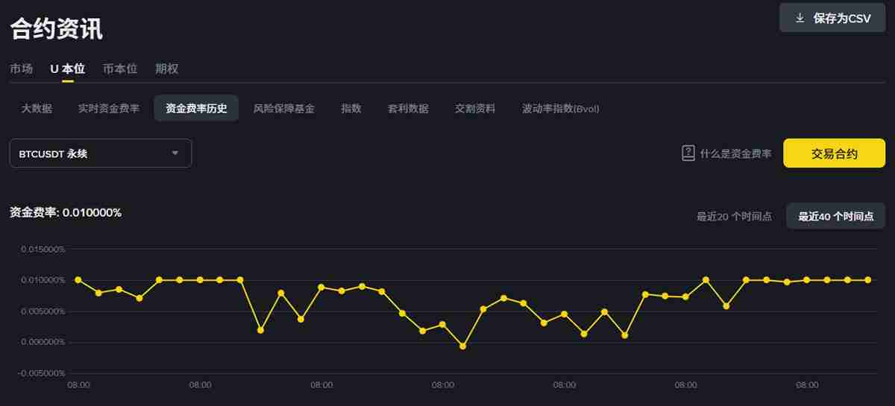Select the 期权 tab
This screenshot has height=406, width=895.
(166, 69)
